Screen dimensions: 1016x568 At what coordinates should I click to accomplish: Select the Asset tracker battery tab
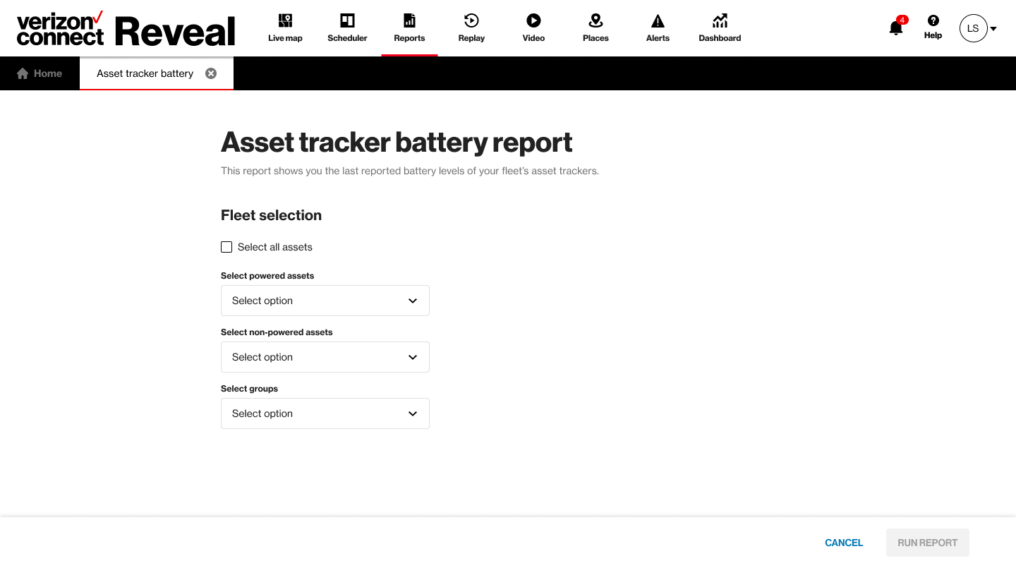click(145, 73)
